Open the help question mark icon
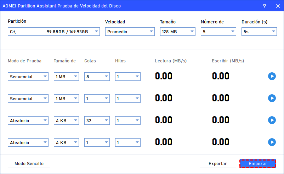 [264, 6]
